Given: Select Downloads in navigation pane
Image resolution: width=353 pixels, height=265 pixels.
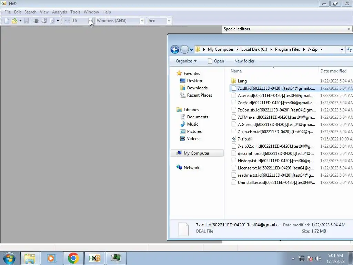Looking at the screenshot, I should point(197,88).
